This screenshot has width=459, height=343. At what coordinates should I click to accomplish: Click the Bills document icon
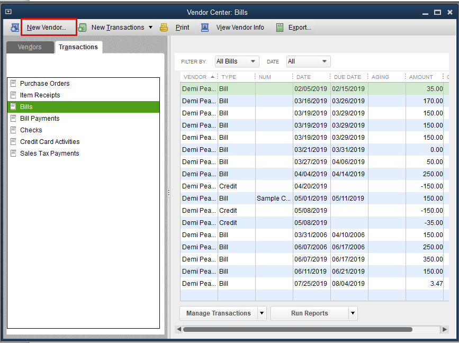click(x=13, y=107)
